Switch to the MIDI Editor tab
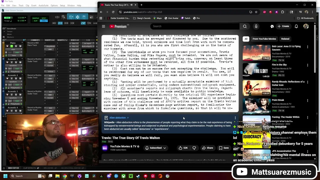 tap(13, 168)
